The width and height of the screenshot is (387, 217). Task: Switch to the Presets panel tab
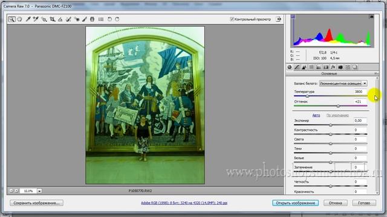tap(348, 67)
